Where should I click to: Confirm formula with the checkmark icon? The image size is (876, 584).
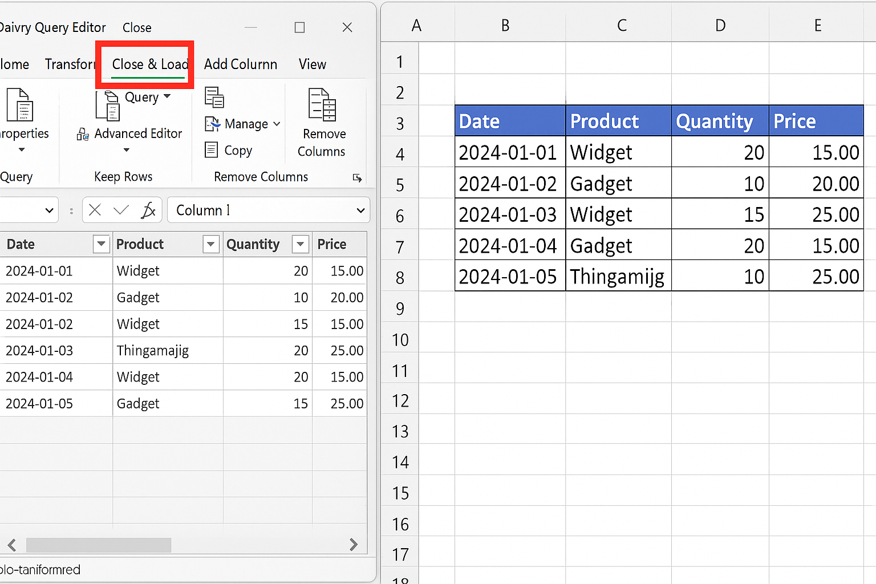point(121,210)
